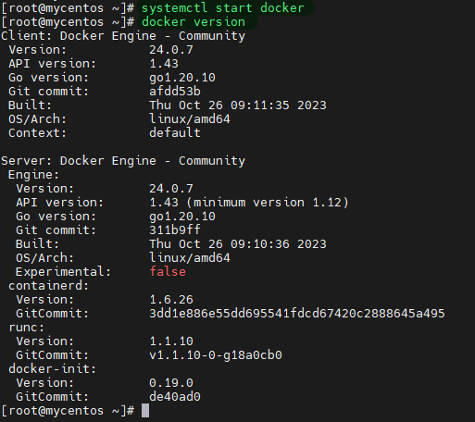Click the docker-init version 0.19.0
The image size is (475, 422).
click(x=171, y=383)
